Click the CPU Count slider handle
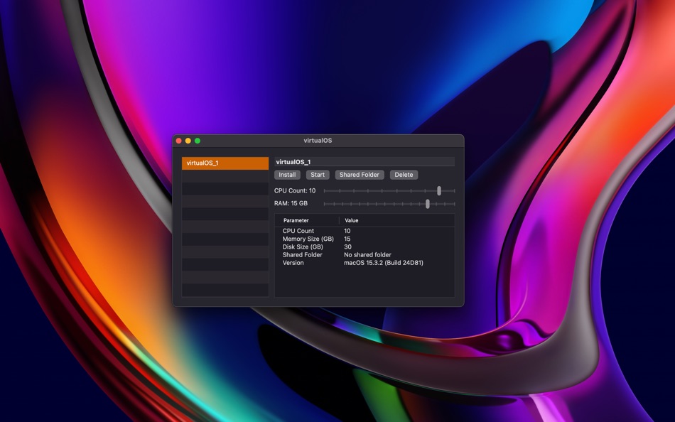Viewport: 675px width, 422px height. [x=439, y=191]
